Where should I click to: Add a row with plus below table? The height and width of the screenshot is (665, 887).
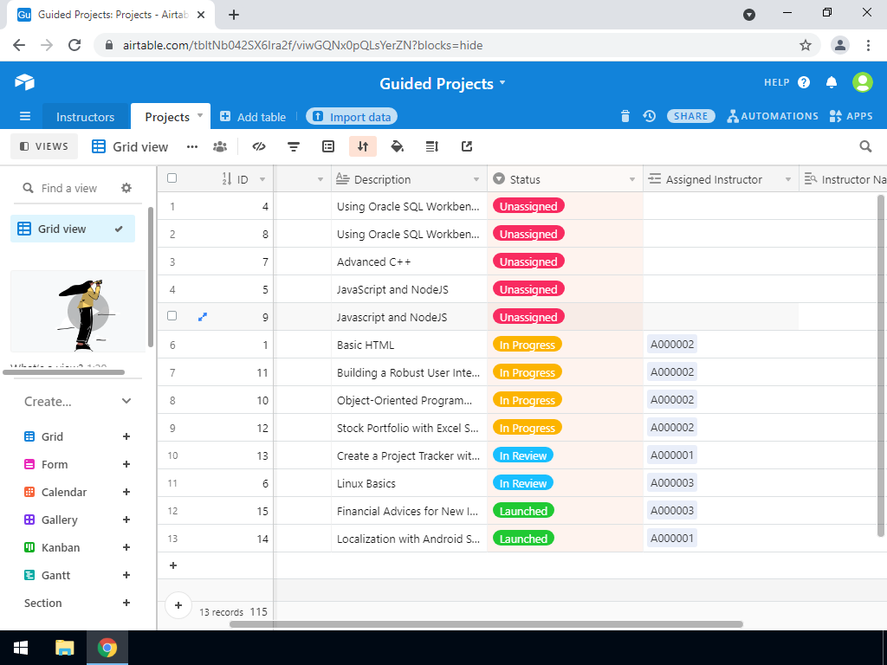tap(173, 565)
